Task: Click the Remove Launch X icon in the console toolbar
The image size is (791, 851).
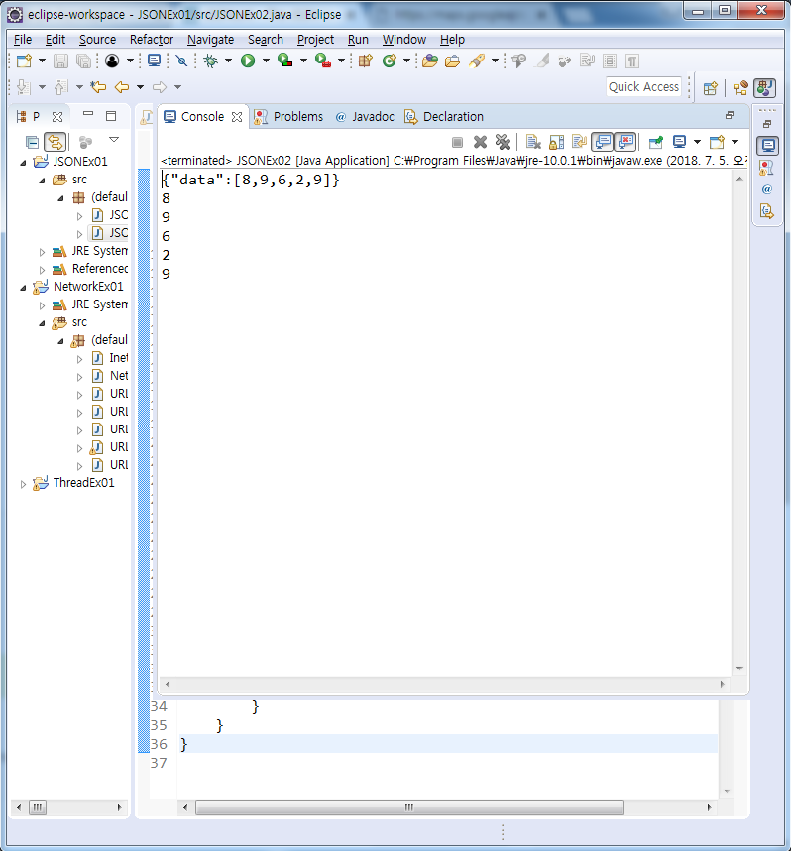Action: (x=480, y=142)
